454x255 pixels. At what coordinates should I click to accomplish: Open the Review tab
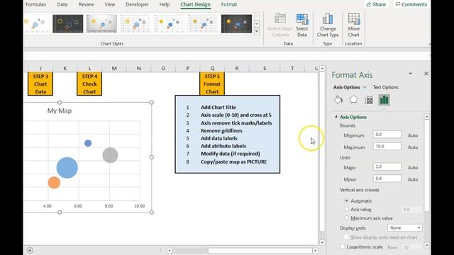point(86,4)
